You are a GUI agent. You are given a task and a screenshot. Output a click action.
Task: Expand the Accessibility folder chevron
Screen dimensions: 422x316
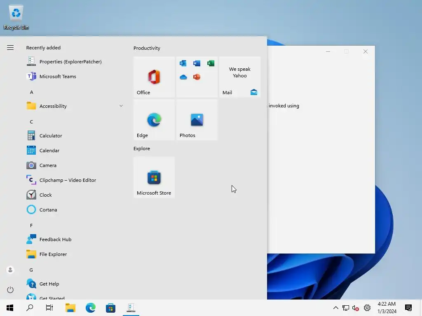[x=121, y=106]
